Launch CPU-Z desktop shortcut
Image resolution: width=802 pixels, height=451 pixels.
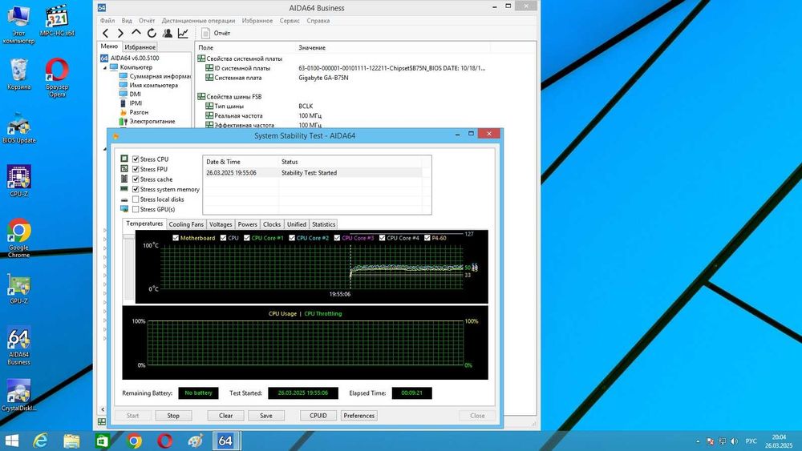(19, 181)
